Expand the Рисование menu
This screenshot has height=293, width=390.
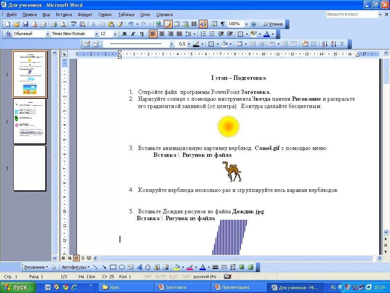36,267
